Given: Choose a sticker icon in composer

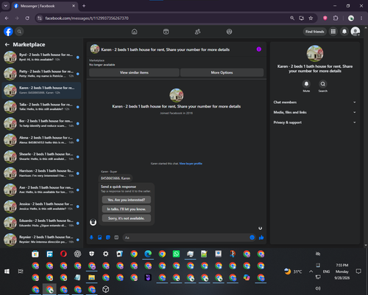Looking at the screenshot, I should click(x=108, y=237).
